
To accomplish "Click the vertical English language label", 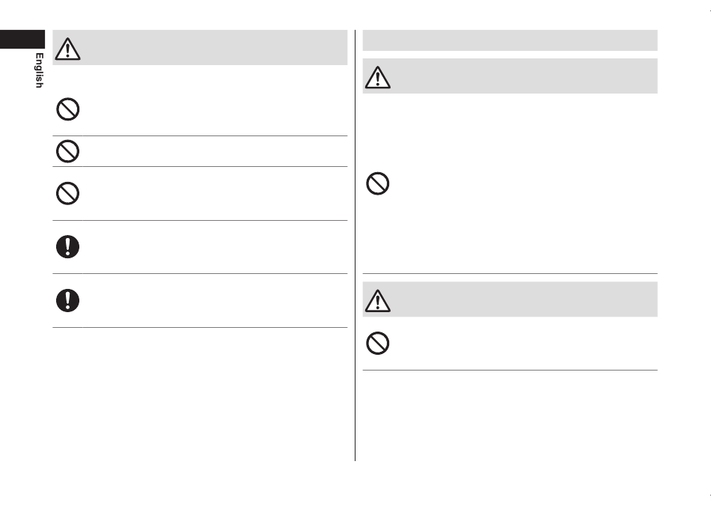I will click(40, 70).
